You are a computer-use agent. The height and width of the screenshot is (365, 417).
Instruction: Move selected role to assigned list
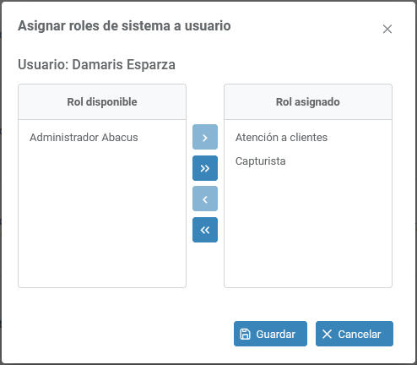[x=205, y=137]
